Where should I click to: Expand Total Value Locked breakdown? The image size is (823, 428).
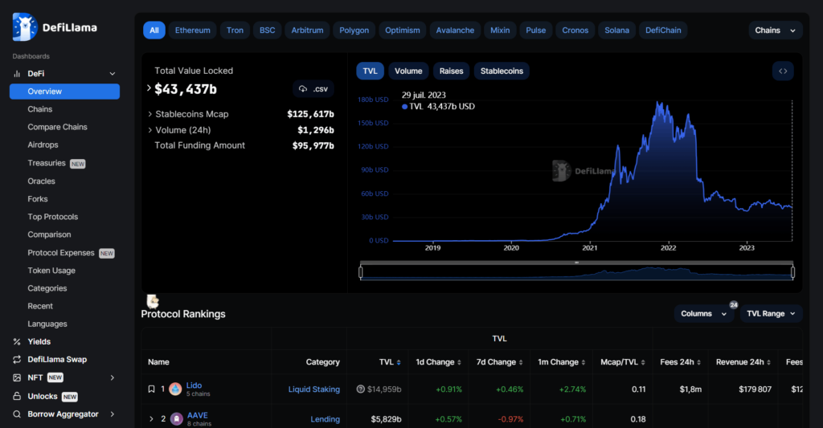click(149, 88)
